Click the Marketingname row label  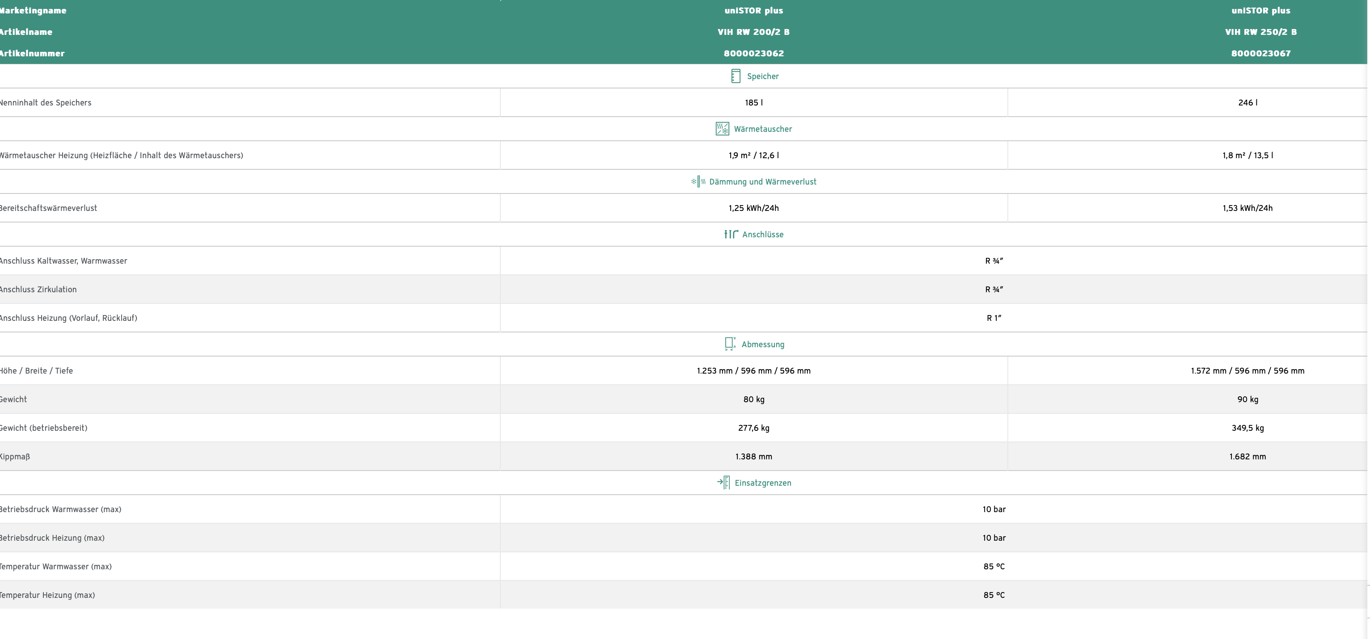[33, 11]
